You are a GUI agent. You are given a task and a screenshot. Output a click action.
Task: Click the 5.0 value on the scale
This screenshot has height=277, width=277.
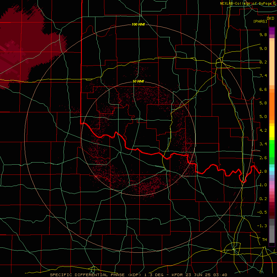pos(263,117)
